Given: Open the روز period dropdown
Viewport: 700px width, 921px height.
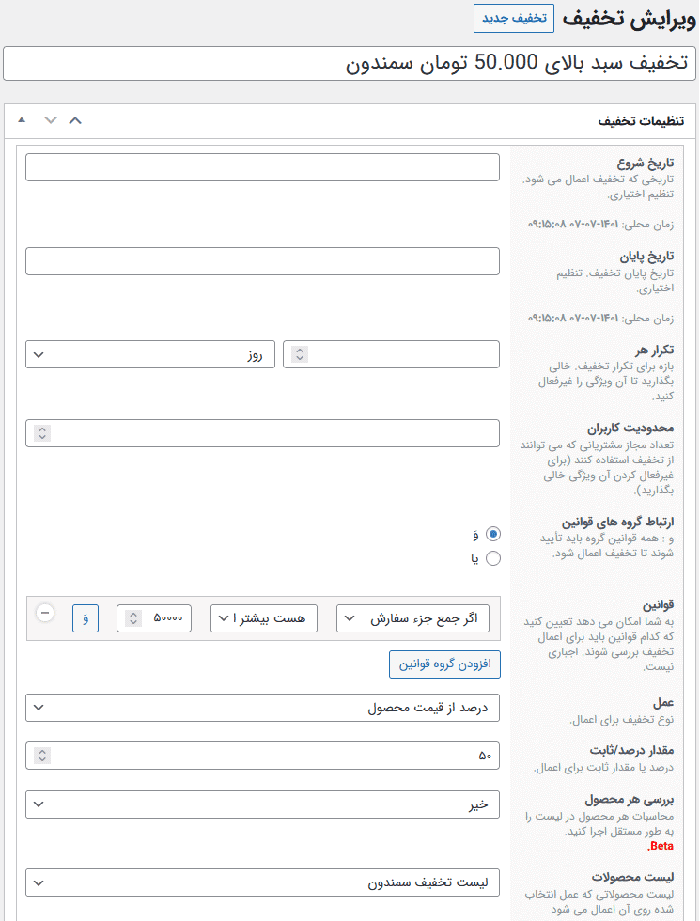Looking at the screenshot, I should [x=150, y=355].
